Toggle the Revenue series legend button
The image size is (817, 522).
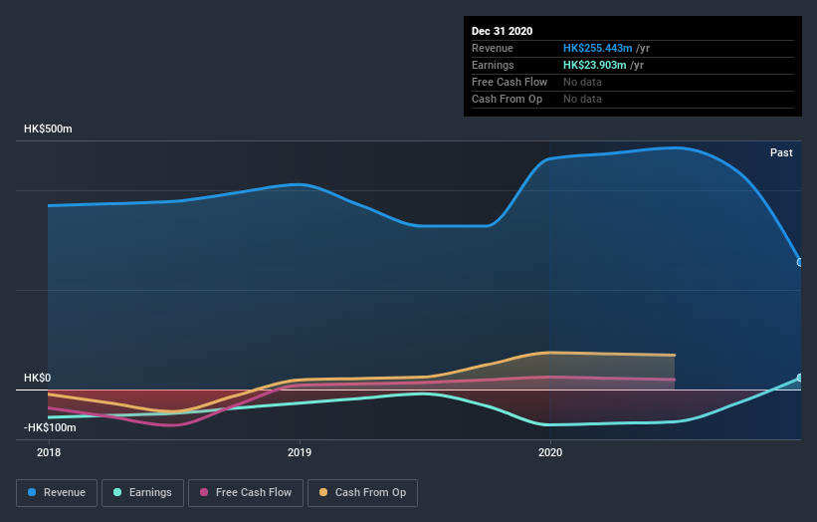57,493
